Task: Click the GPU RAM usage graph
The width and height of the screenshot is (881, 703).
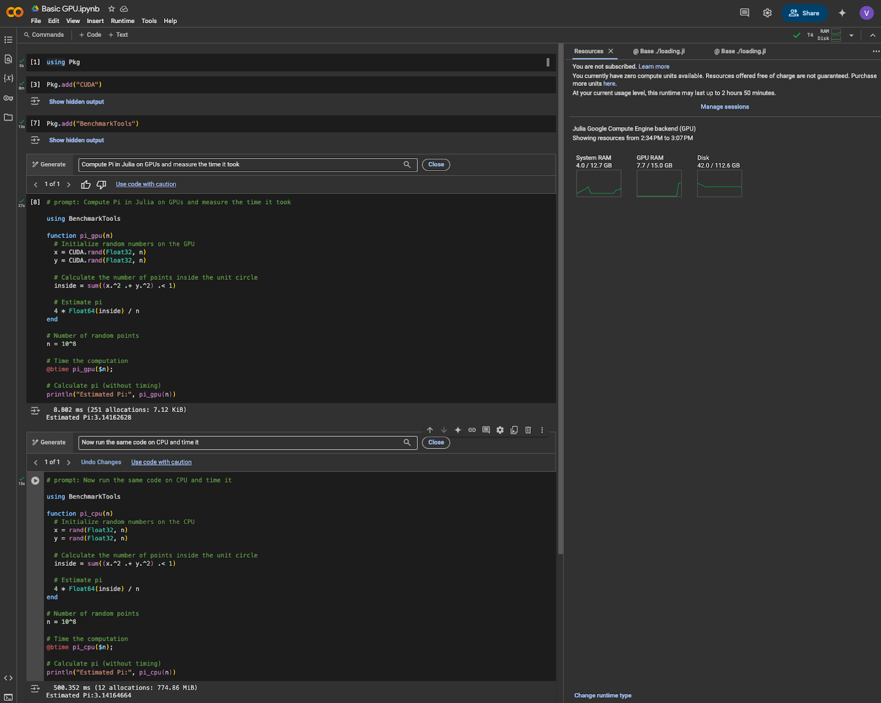Action: pos(659,183)
